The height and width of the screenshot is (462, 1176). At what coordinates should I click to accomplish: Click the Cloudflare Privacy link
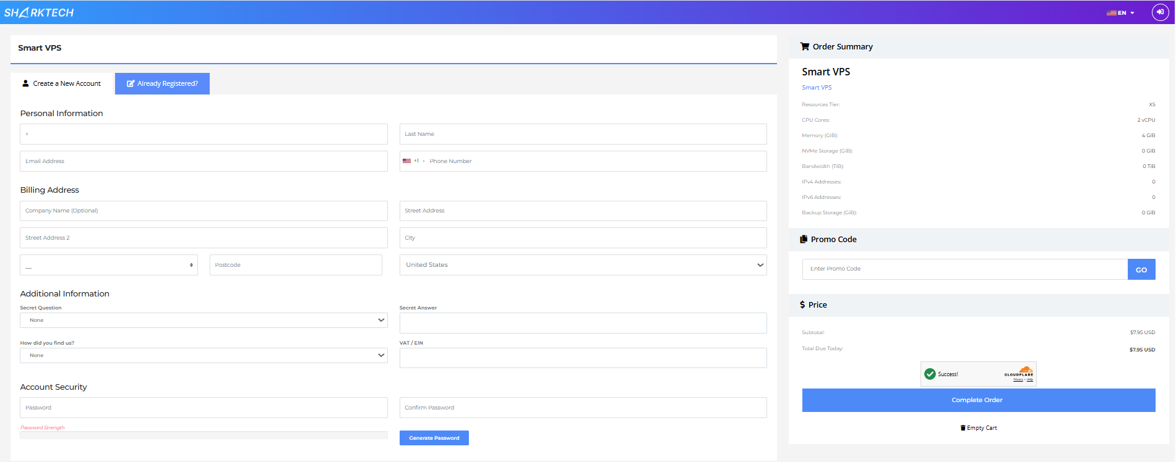(1018, 380)
